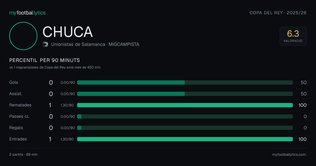The height and width of the screenshot is (166, 316).
Task: Open the 6.3 Valoració rating badge
Action: pyautogui.click(x=293, y=36)
